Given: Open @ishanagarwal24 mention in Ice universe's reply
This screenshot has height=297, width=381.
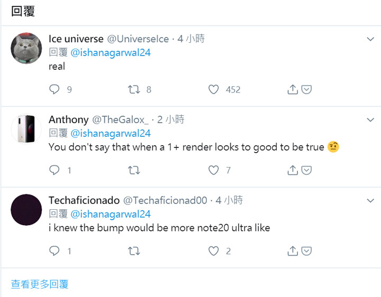Looking at the screenshot, I should [111, 53].
